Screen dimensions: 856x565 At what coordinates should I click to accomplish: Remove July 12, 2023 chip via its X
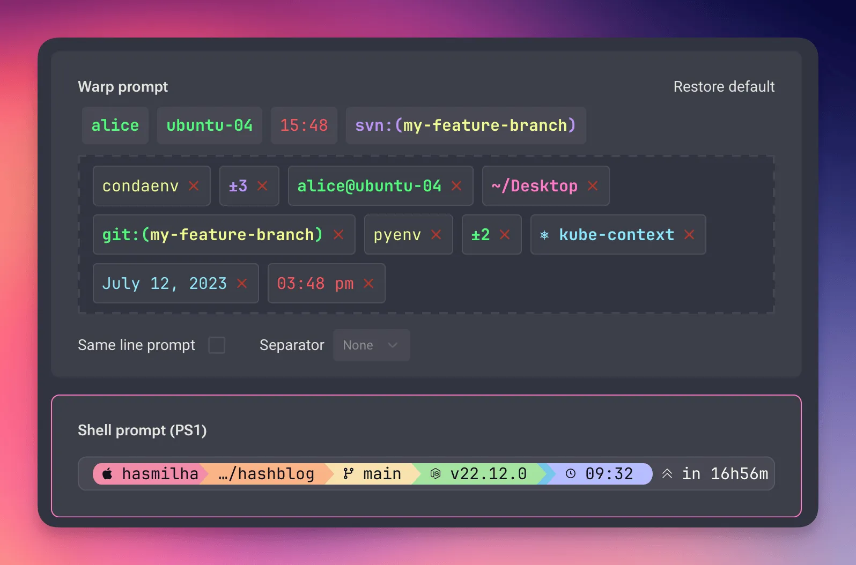[x=242, y=284]
